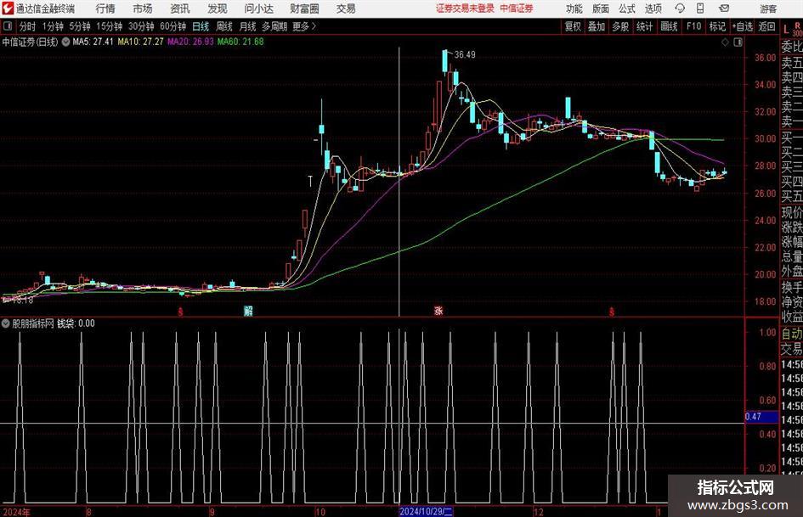The height and width of the screenshot is (517, 803).
Task: Add stock via +自选 button
Action: (x=743, y=26)
